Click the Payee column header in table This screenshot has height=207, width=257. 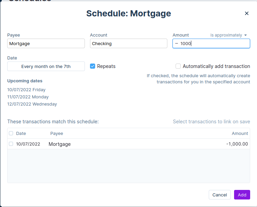pyautogui.click(x=57, y=134)
